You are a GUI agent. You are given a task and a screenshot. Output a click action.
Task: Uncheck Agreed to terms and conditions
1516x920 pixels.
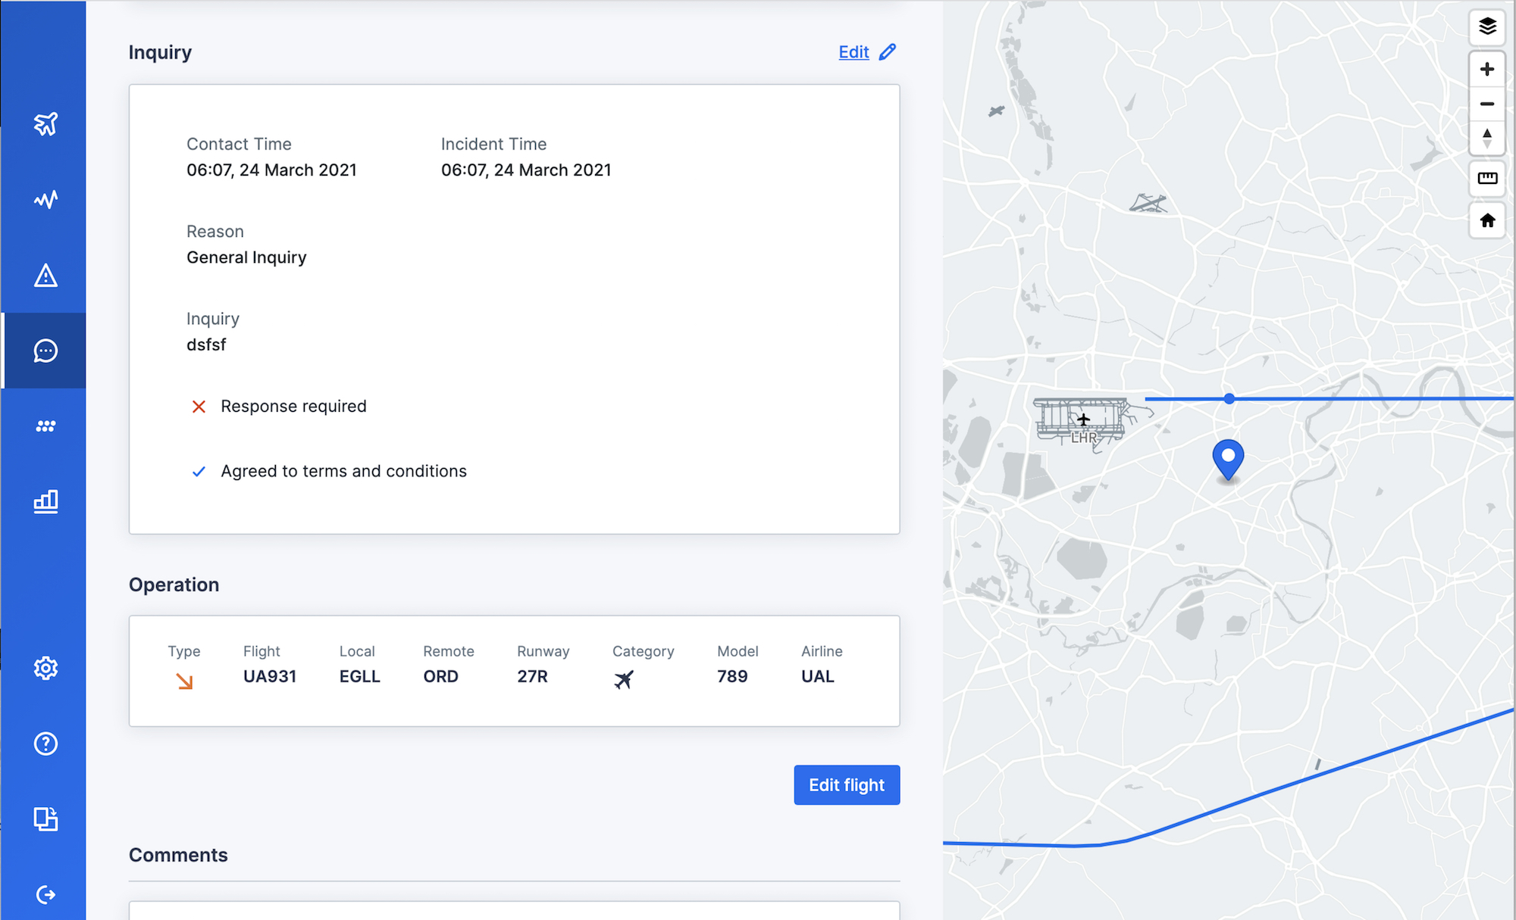point(199,471)
